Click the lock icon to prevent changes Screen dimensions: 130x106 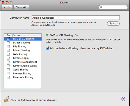point(6,99)
